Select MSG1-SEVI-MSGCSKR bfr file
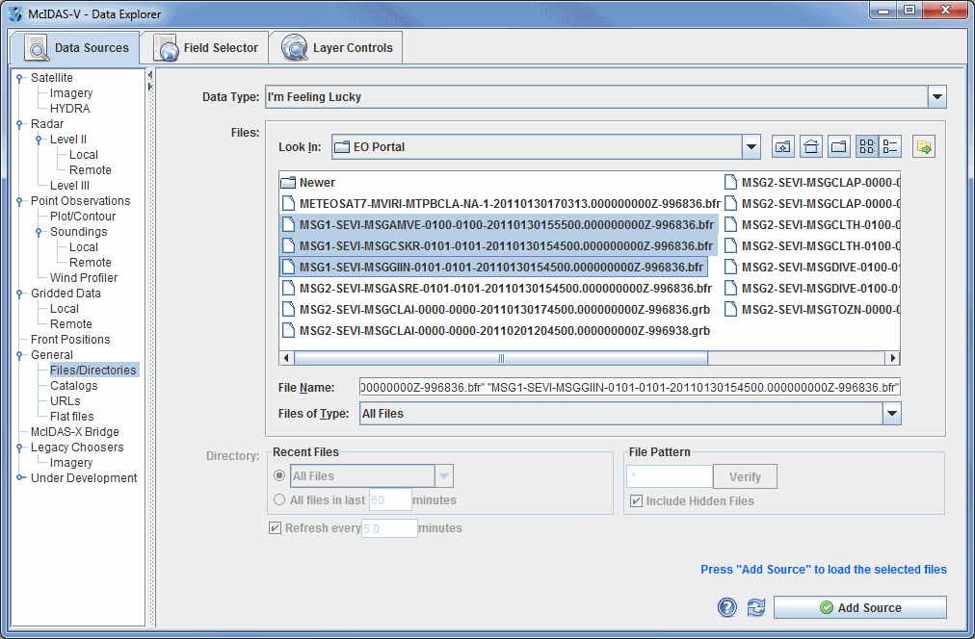 click(x=498, y=246)
